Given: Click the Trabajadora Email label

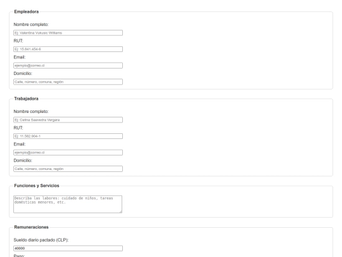Looking at the screenshot, I should (x=20, y=144).
